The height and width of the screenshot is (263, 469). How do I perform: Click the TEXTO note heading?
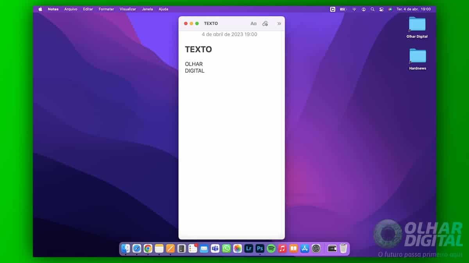[x=199, y=49]
